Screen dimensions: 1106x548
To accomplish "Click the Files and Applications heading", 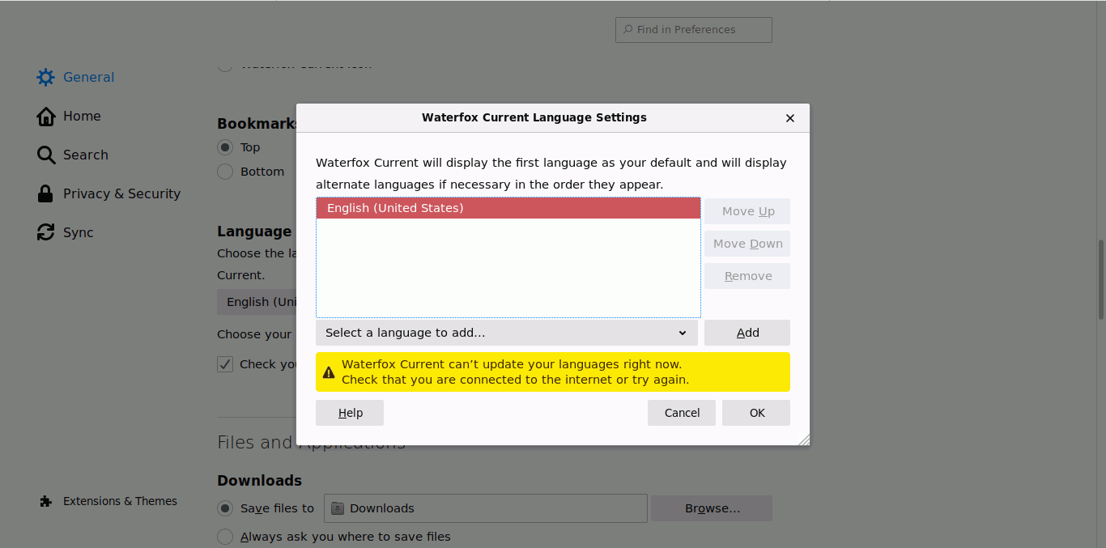I will (x=311, y=443).
